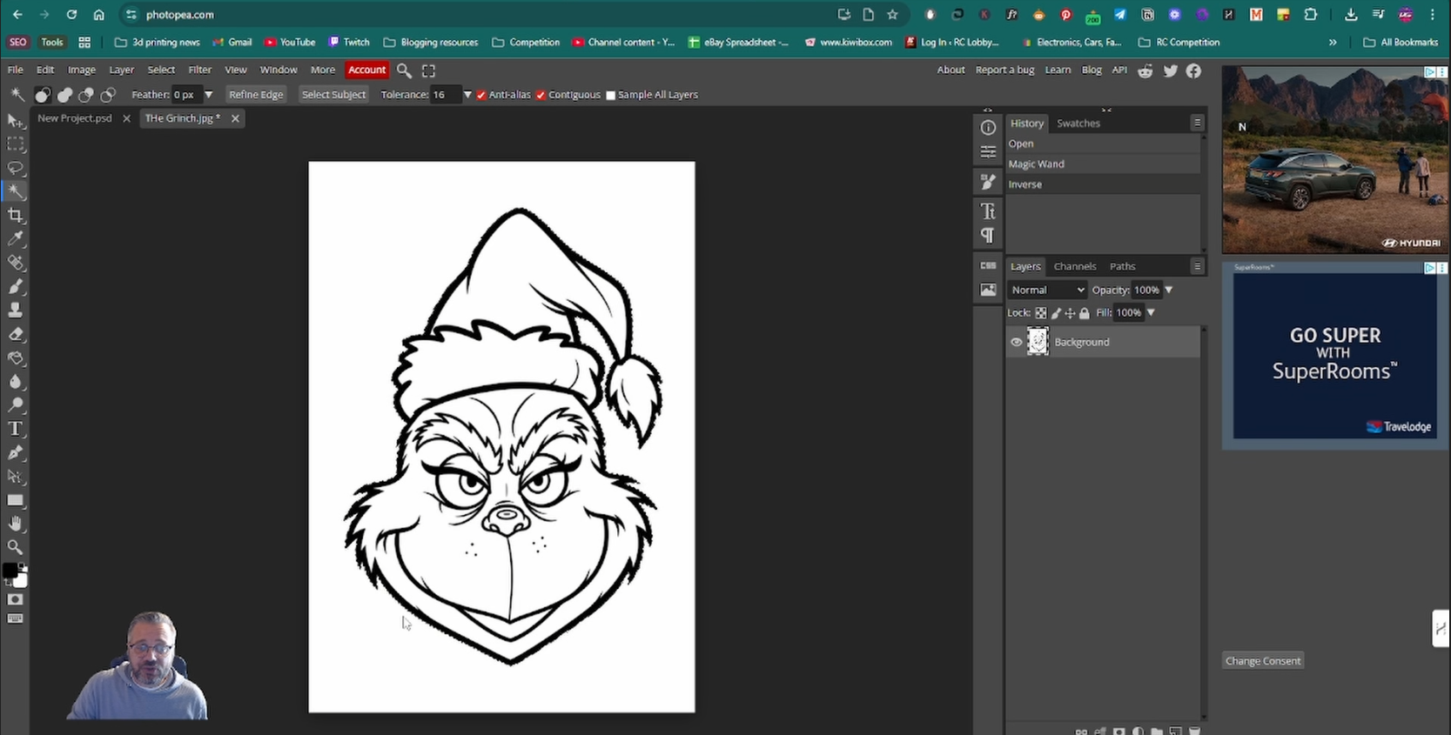Viewport: 1451px width, 735px height.
Task: Open the Filter menu
Action: pyautogui.click(x=199, y=70)
